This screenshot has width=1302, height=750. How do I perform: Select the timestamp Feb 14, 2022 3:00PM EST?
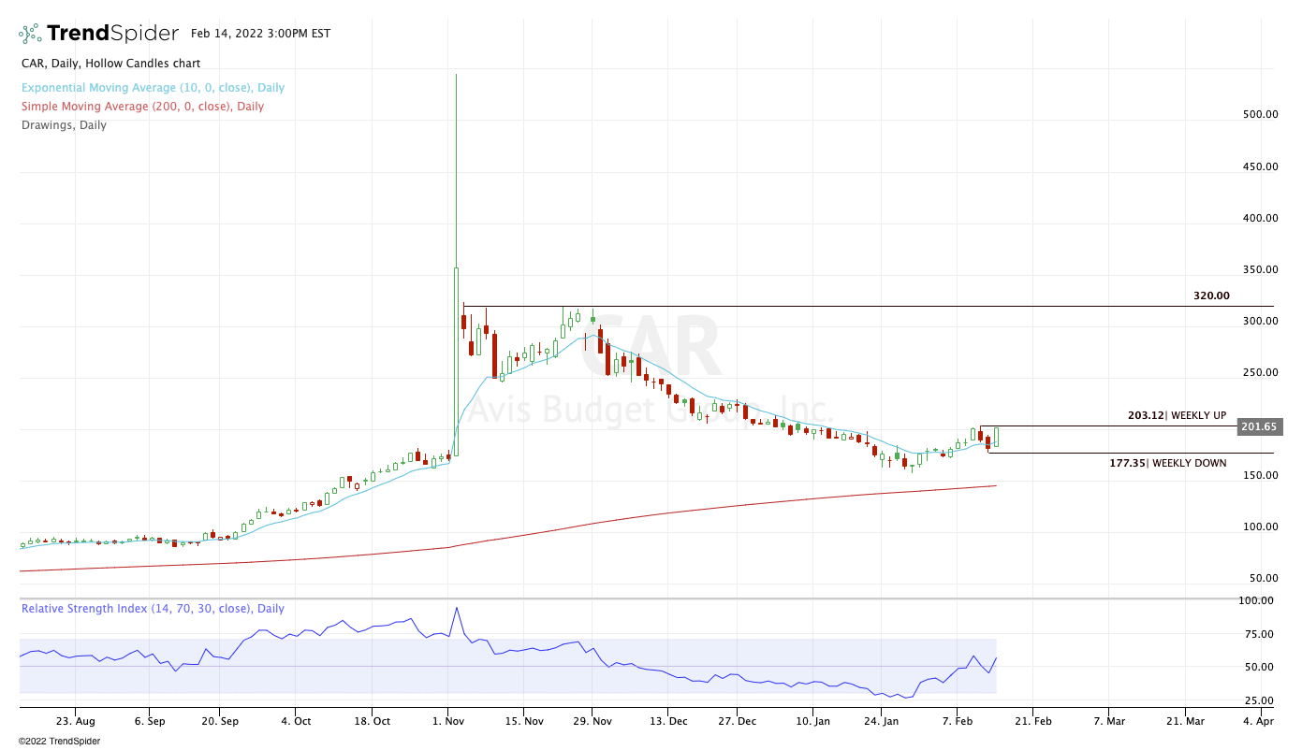(260, 34)
